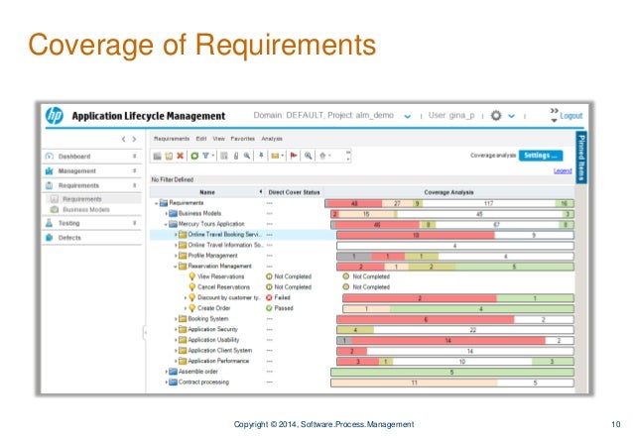The height and width of the screenshot is (438, 633).
Task: Open the Domain and Project dropdown chevron
Action: (408, 117)
